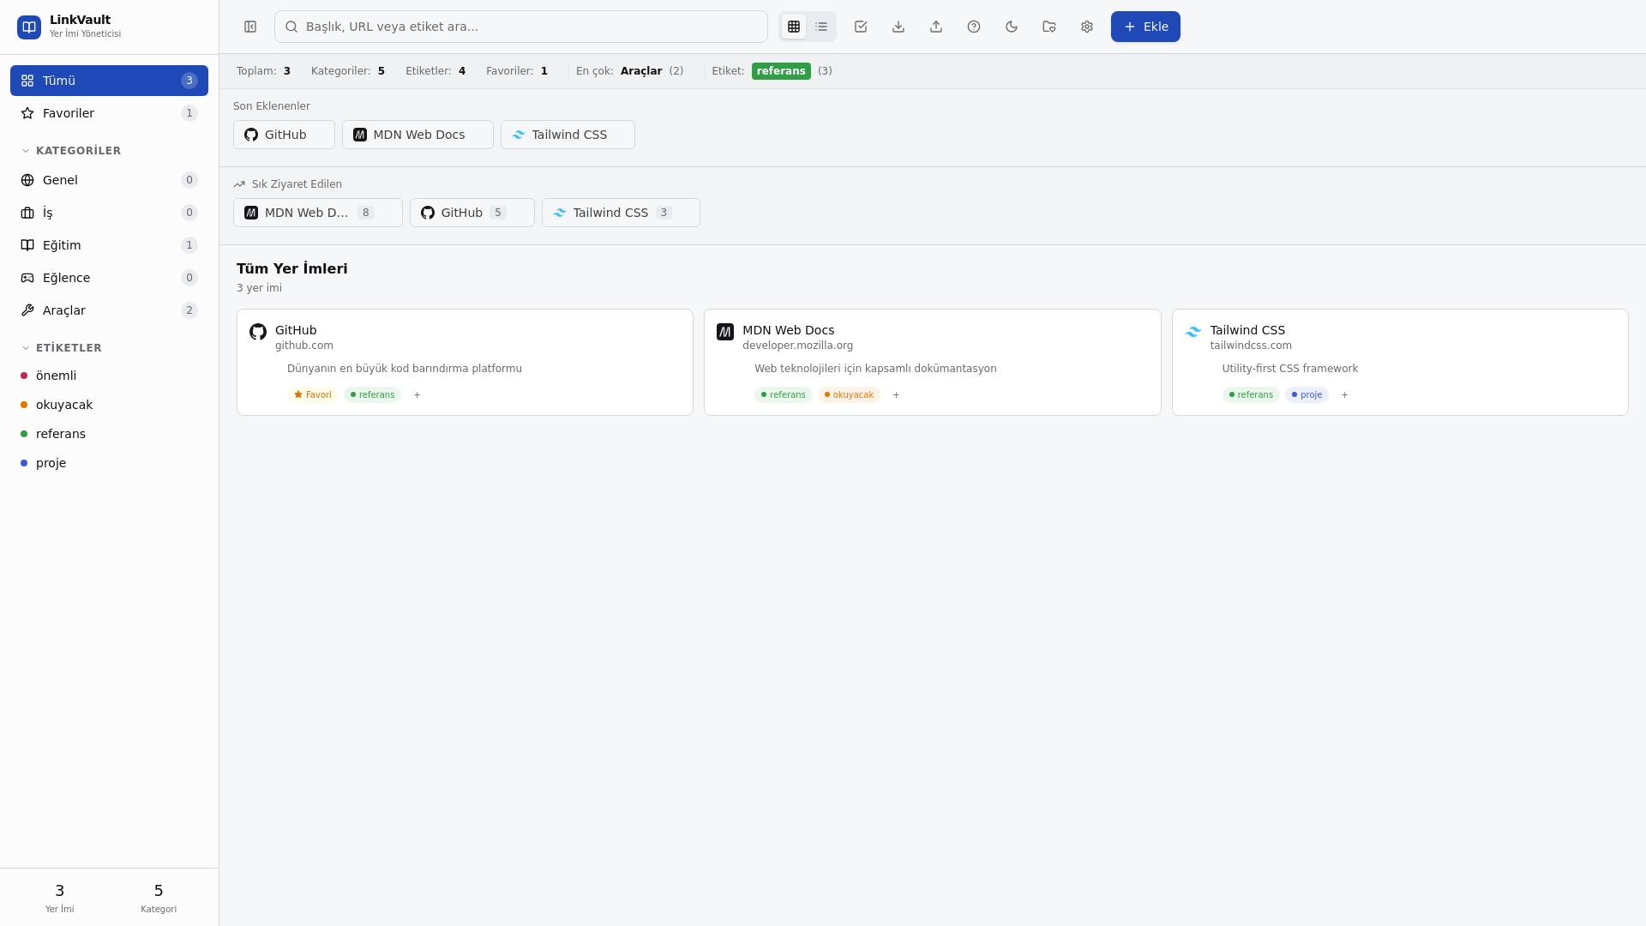Focus the bookmark search field
The height and width of the screenshot is (926, 1646).
click(521, 27)
